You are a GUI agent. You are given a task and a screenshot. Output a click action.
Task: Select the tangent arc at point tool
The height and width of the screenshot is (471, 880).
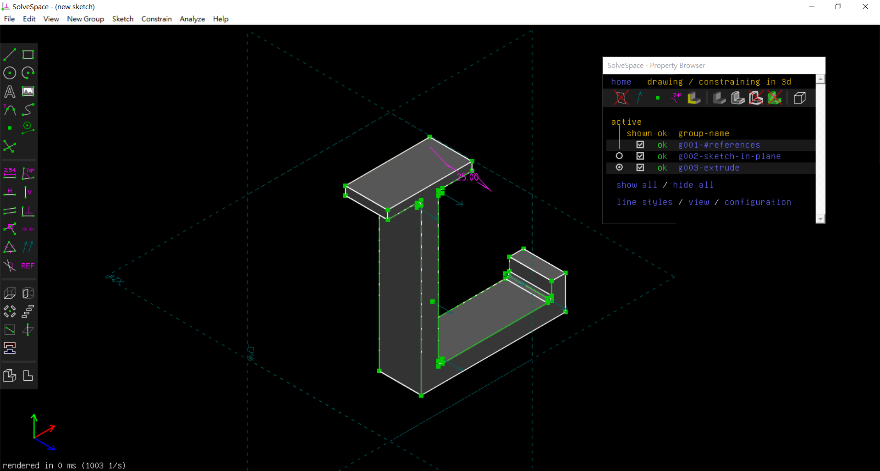tap(10, 110)
